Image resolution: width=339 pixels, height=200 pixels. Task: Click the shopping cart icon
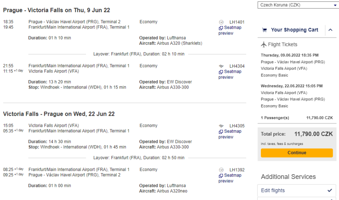point(264,30)
